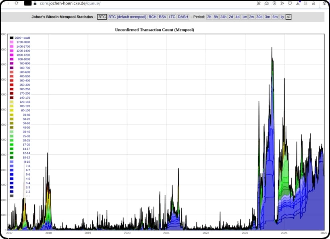Viewport: 330px width, 239px height.
Task: Set period to 2h
Action: pos(209,17)
